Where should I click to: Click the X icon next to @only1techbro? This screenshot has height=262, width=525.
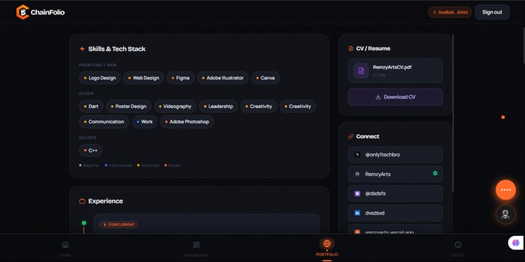pyautogui.click(x=357, y=154)
